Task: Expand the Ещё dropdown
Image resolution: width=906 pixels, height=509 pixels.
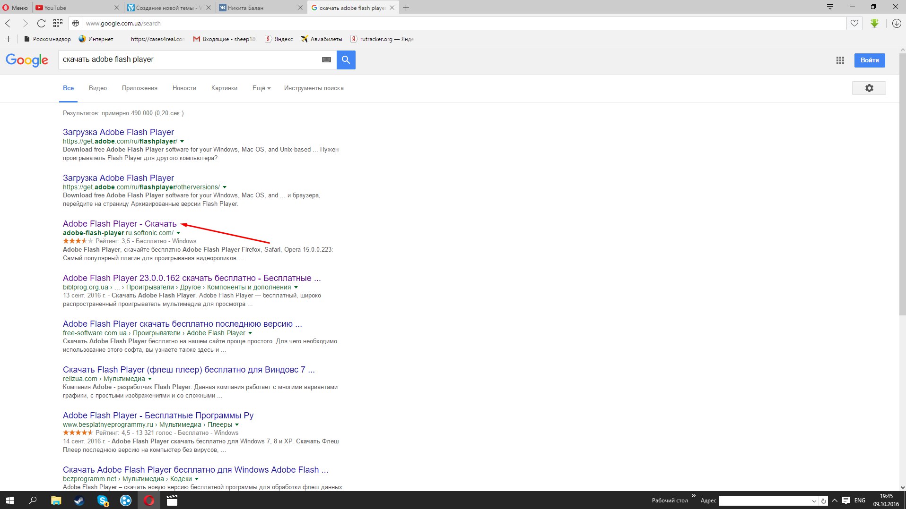Action: tap(261, 88)
